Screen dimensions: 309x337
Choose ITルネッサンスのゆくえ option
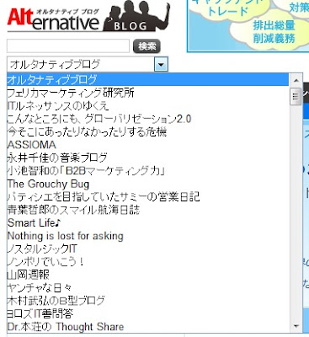click(149, 105)
